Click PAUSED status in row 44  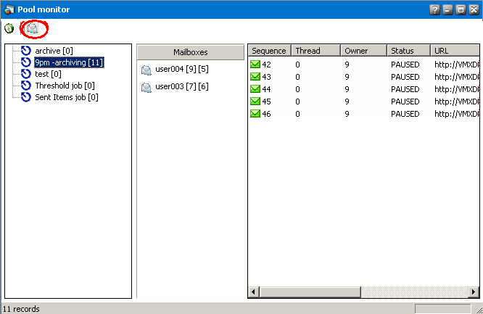click(x=405, y=89)
